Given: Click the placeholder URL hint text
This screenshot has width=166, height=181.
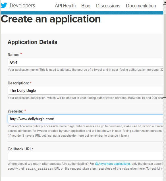Looking at the screenshot, I should click(68, 136).
